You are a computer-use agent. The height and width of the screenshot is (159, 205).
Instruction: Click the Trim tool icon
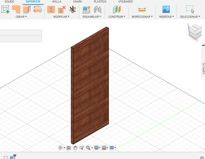(x=51, y=9)
